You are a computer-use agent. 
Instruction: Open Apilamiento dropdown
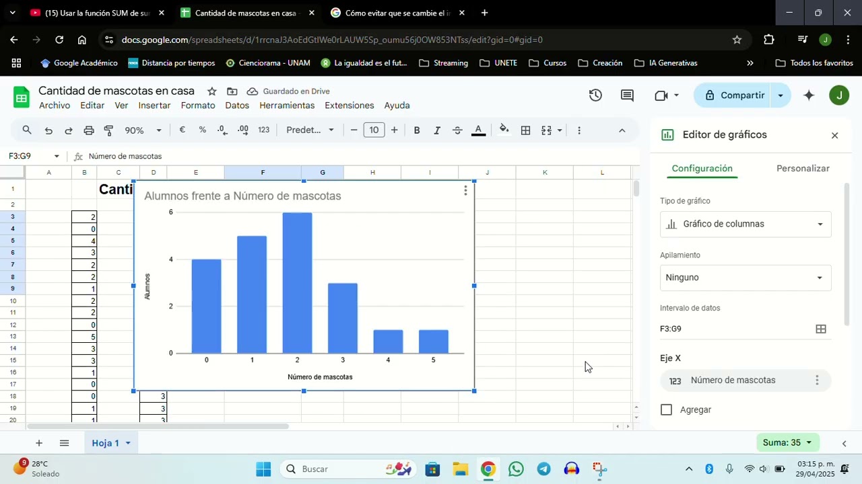tap(745, 278)
